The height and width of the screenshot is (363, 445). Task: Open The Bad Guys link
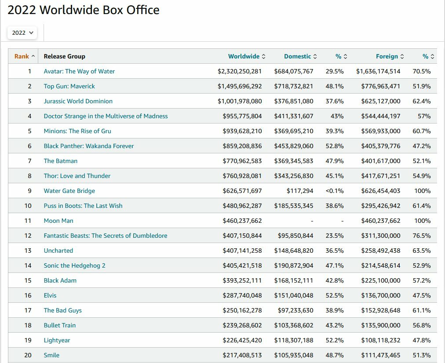click(62, 310)
